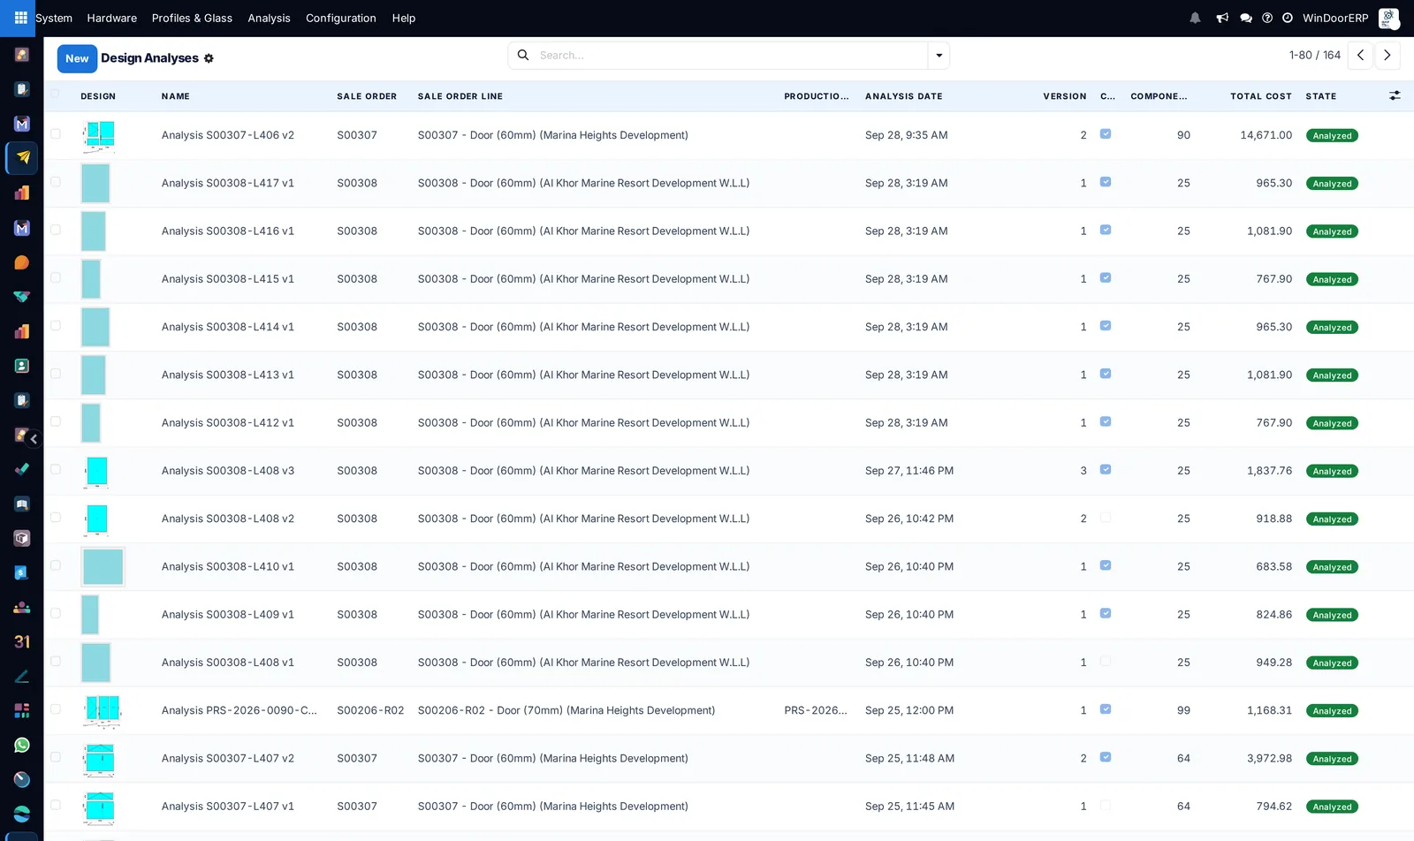Open the teal handshake sidebar app
Viewport: 1414px width, 841px height.
click(22, 297)
